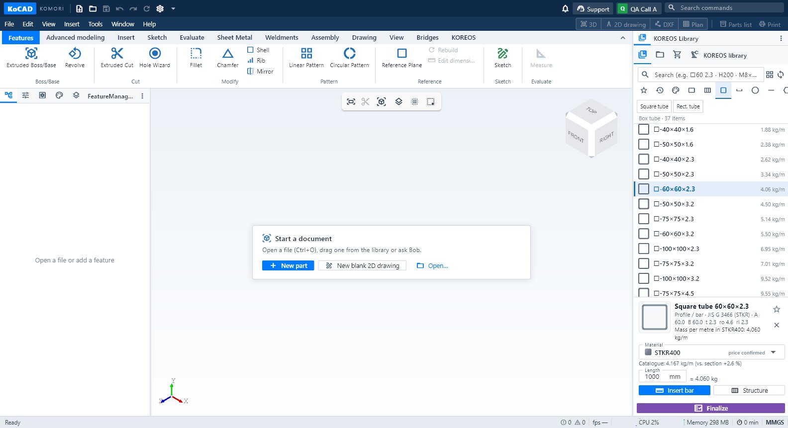Collapse the ribbon with the chevron
788x428 pixels.
623,38
